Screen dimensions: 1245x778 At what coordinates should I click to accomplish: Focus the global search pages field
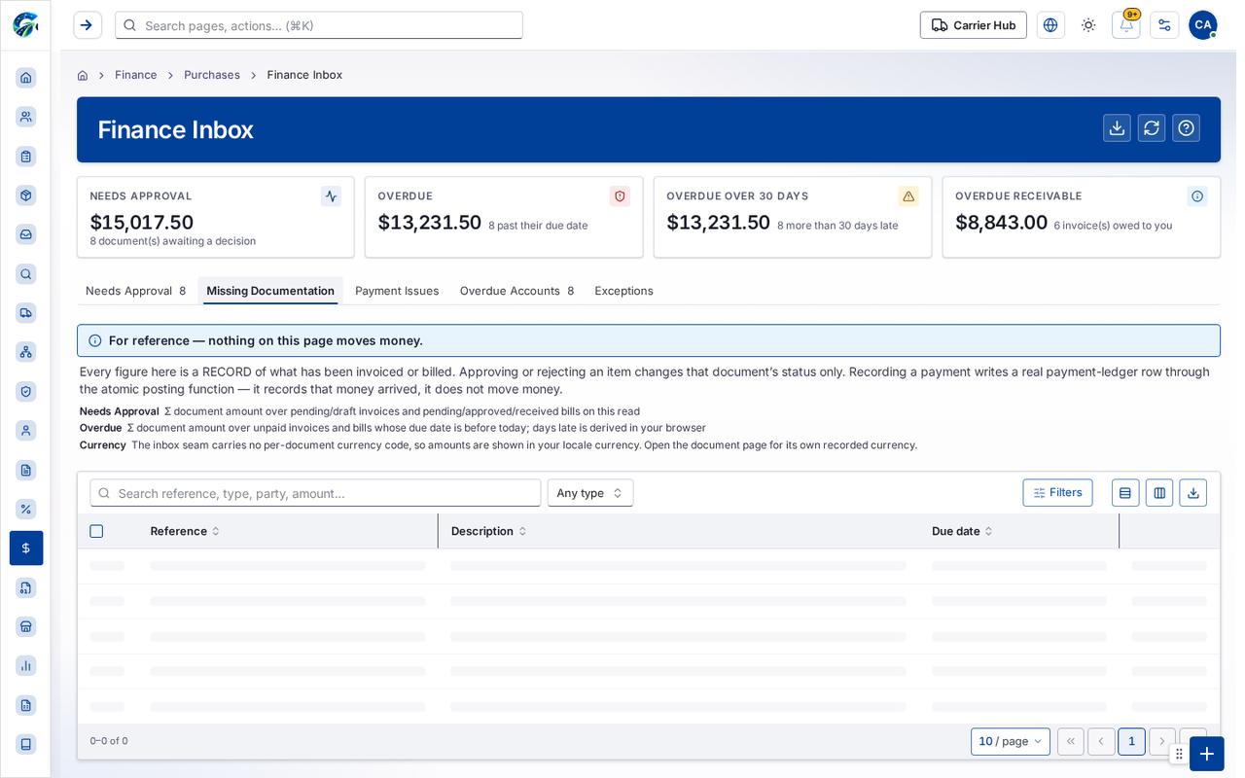[x=319, y=25]
